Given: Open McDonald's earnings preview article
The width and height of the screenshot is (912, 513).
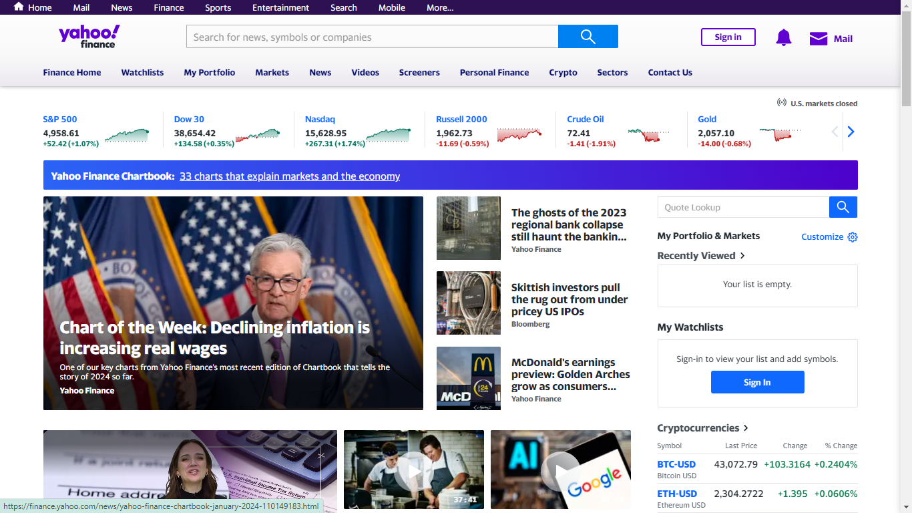Looking at the screenshot, I should (x=571, y=374).
